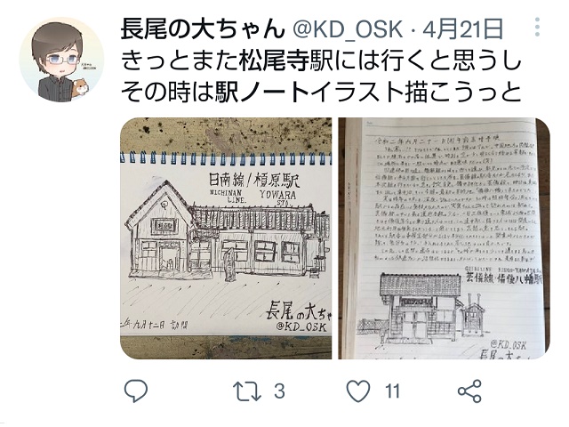Viewport: 569px width, 427px height.
Task: Click the retweet count 3
Action: pyautogui.click(x=279, y=391)
